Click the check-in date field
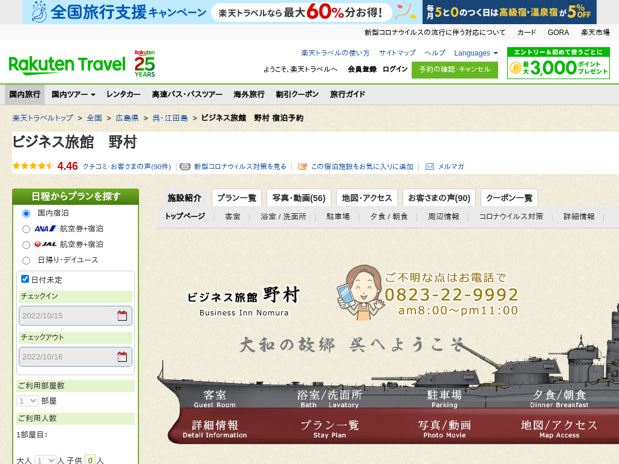Screen dimensions: 619x464 (x=76, y=315)
